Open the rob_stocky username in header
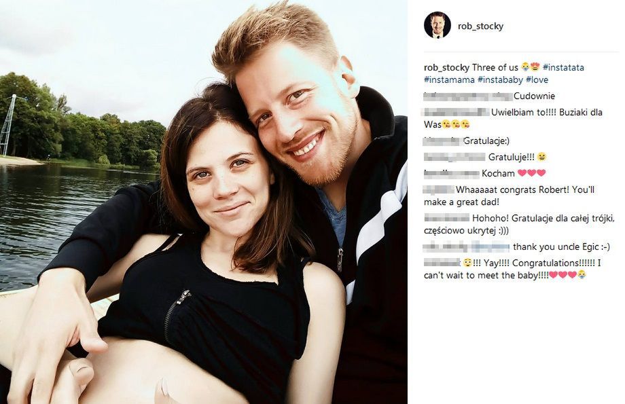Image resolution: width=625 pixels, height=404 pixels. (480, 26)
